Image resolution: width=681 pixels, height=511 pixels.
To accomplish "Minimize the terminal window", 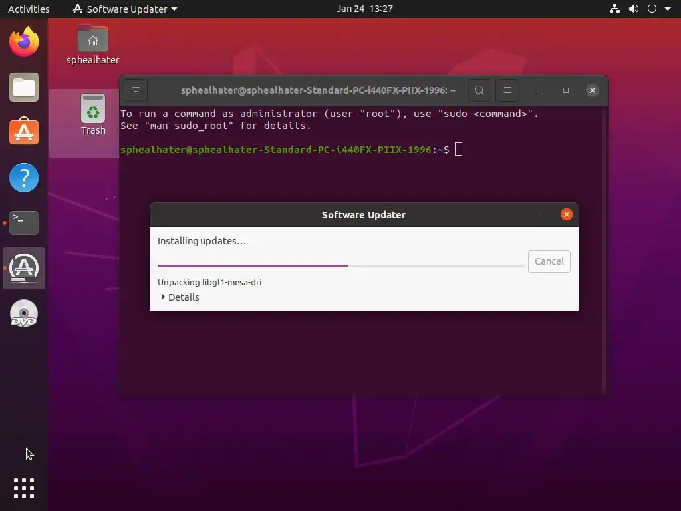I will [x=539, y=90].
